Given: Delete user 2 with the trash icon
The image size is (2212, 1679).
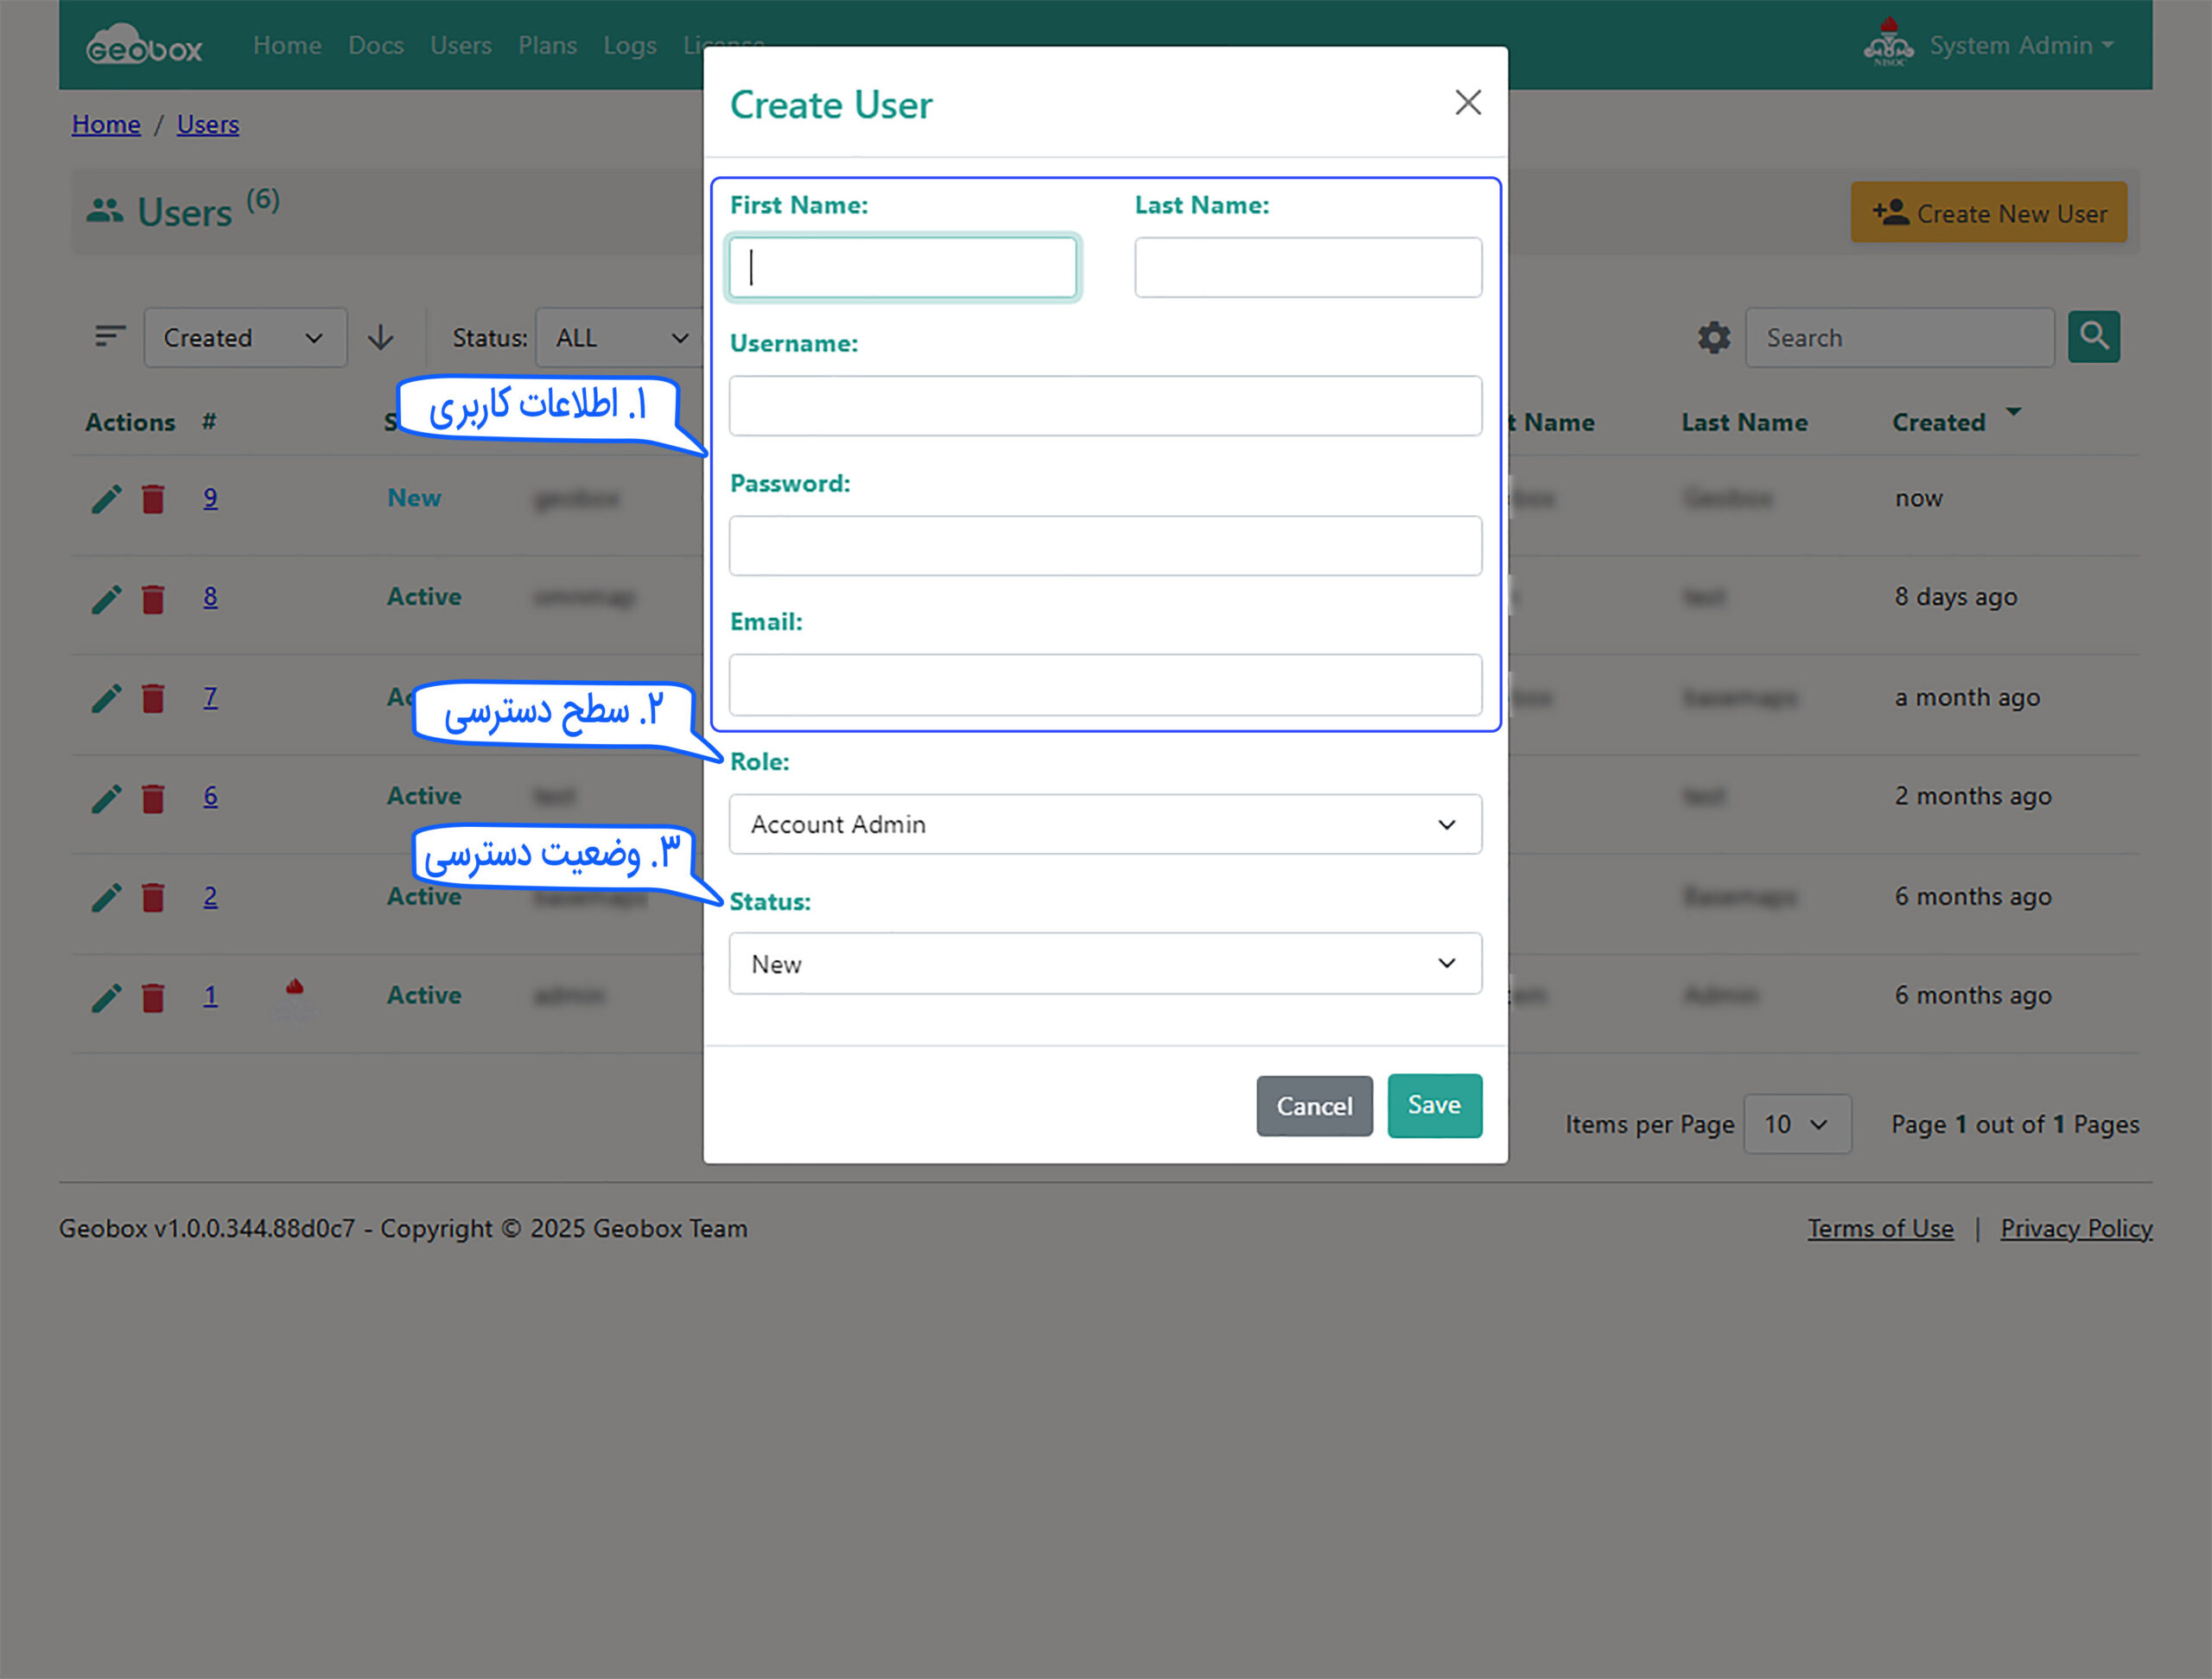Looking at the screenshot, I should coord(153,897).
